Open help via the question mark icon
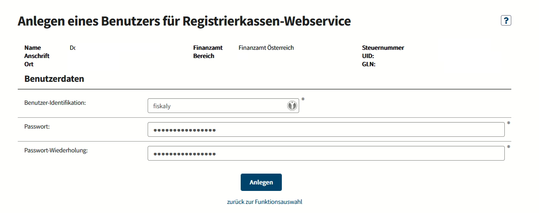 [x=506, y=20]
